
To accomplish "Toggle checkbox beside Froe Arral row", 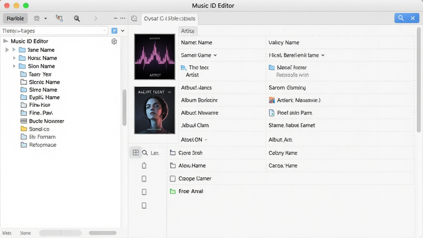I will [x=144, y=192].
